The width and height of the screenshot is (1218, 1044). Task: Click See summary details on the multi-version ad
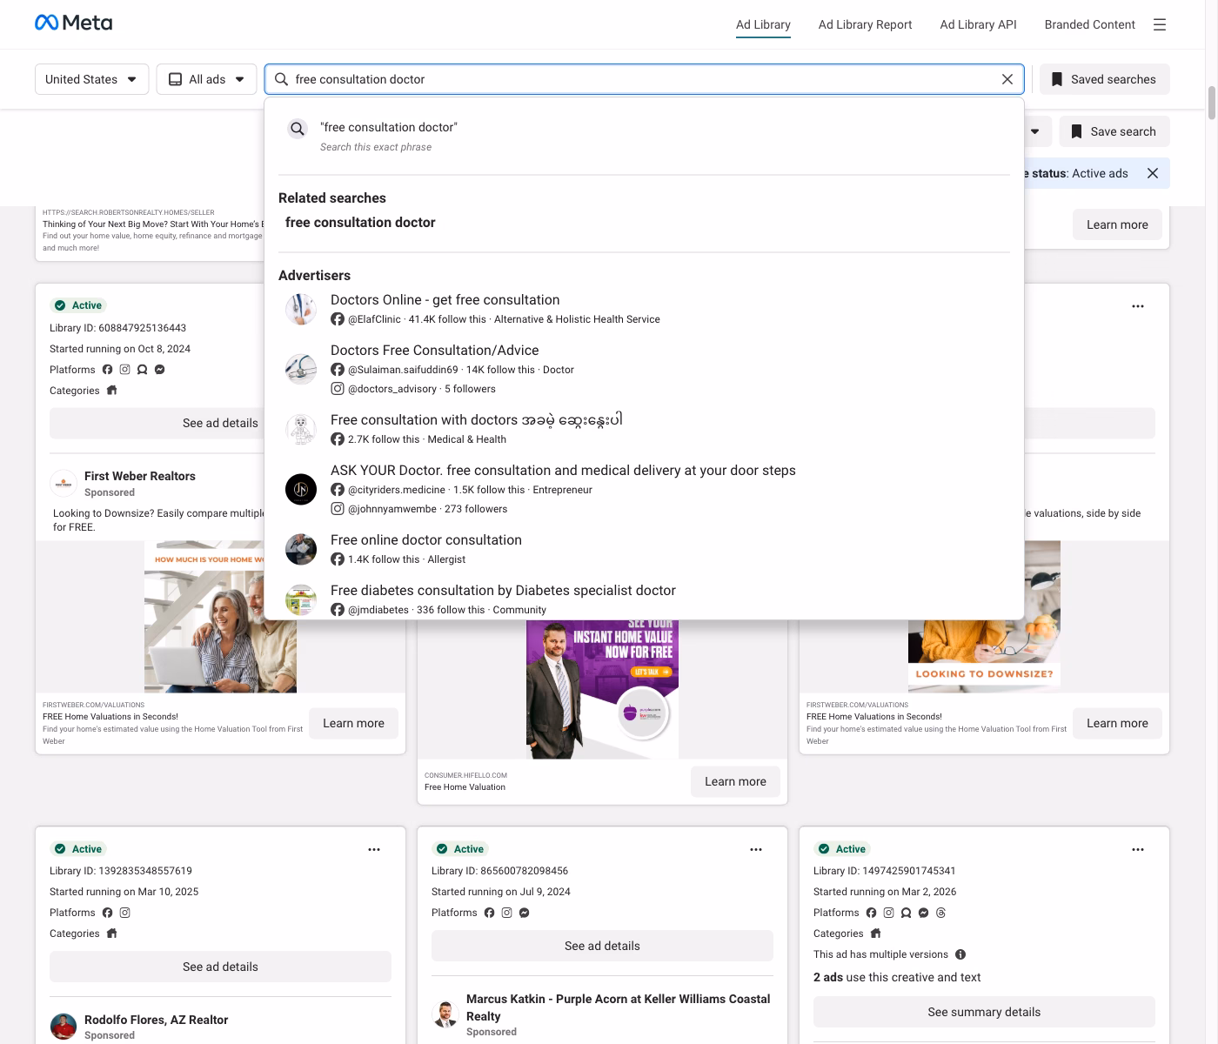984,1011
